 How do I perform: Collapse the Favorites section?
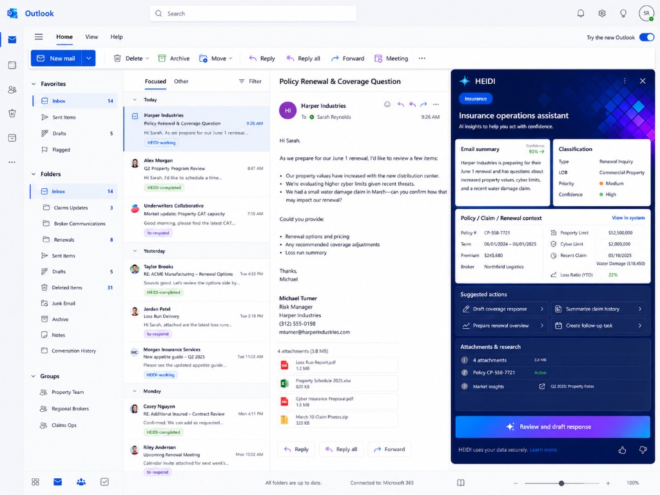tap(34, 84)
